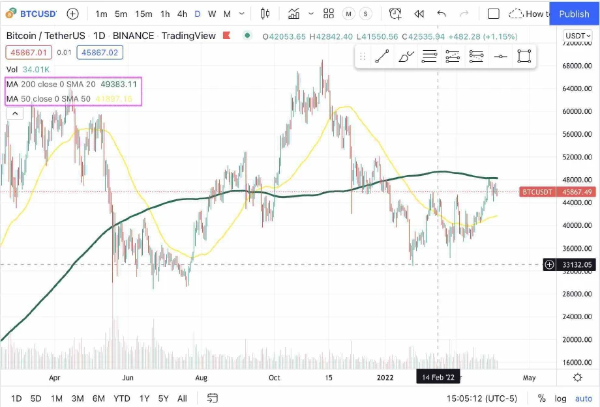Select the Rectangle drawing tool
Image resolution: width=600 pixels, height=407 pixels.
pyautogui.click(x=524, y=57)
